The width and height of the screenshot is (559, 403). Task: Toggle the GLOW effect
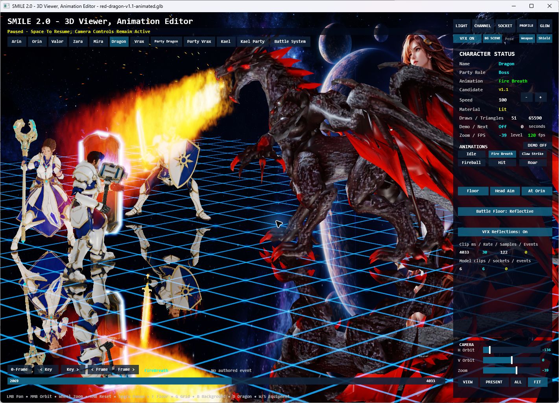pos(545,26)
